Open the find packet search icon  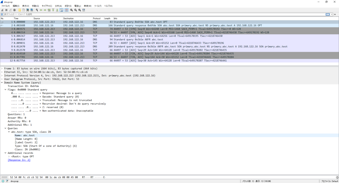tap(37, 10)
